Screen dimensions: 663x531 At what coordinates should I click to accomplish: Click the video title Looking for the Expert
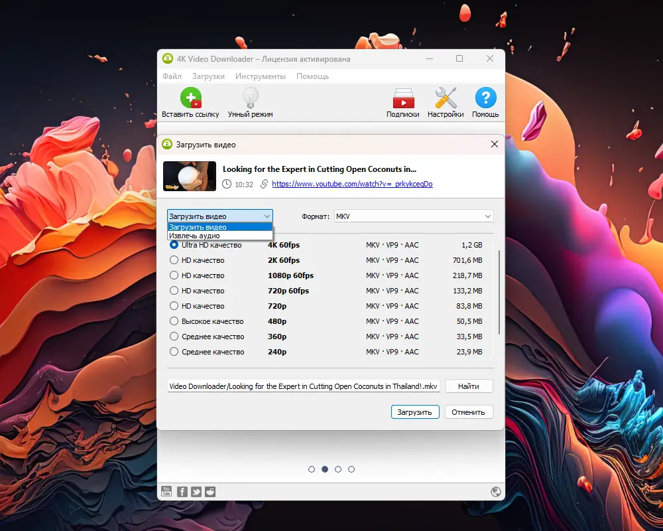click(320, 169)
